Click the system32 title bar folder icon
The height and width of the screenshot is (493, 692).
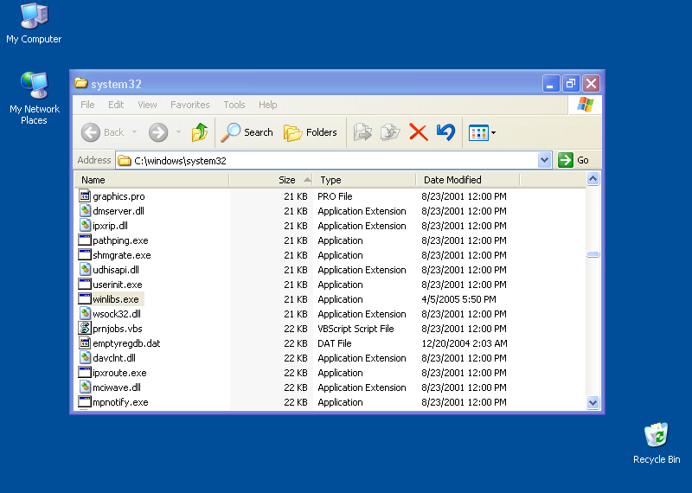(x=80, y=83)
